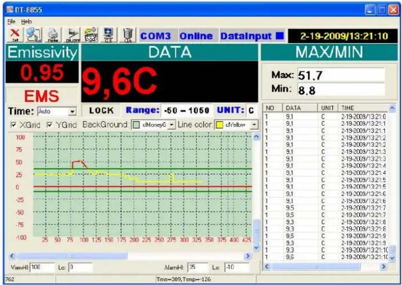Click the Range field -50 – 1050
This screenshot has width=402, height=285.
point(187,111)
